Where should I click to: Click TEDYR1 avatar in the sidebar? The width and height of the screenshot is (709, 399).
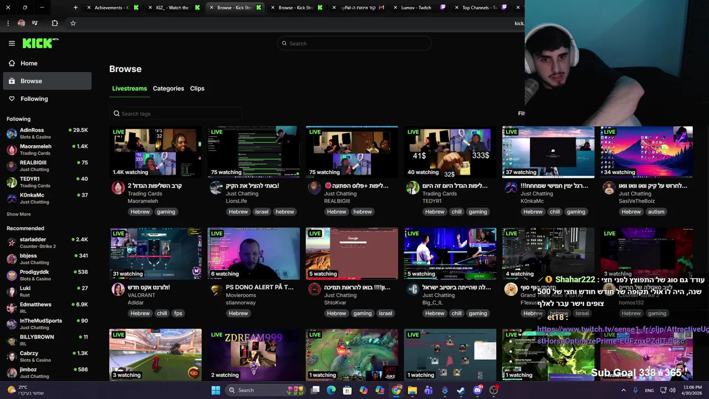coord(12,182)
